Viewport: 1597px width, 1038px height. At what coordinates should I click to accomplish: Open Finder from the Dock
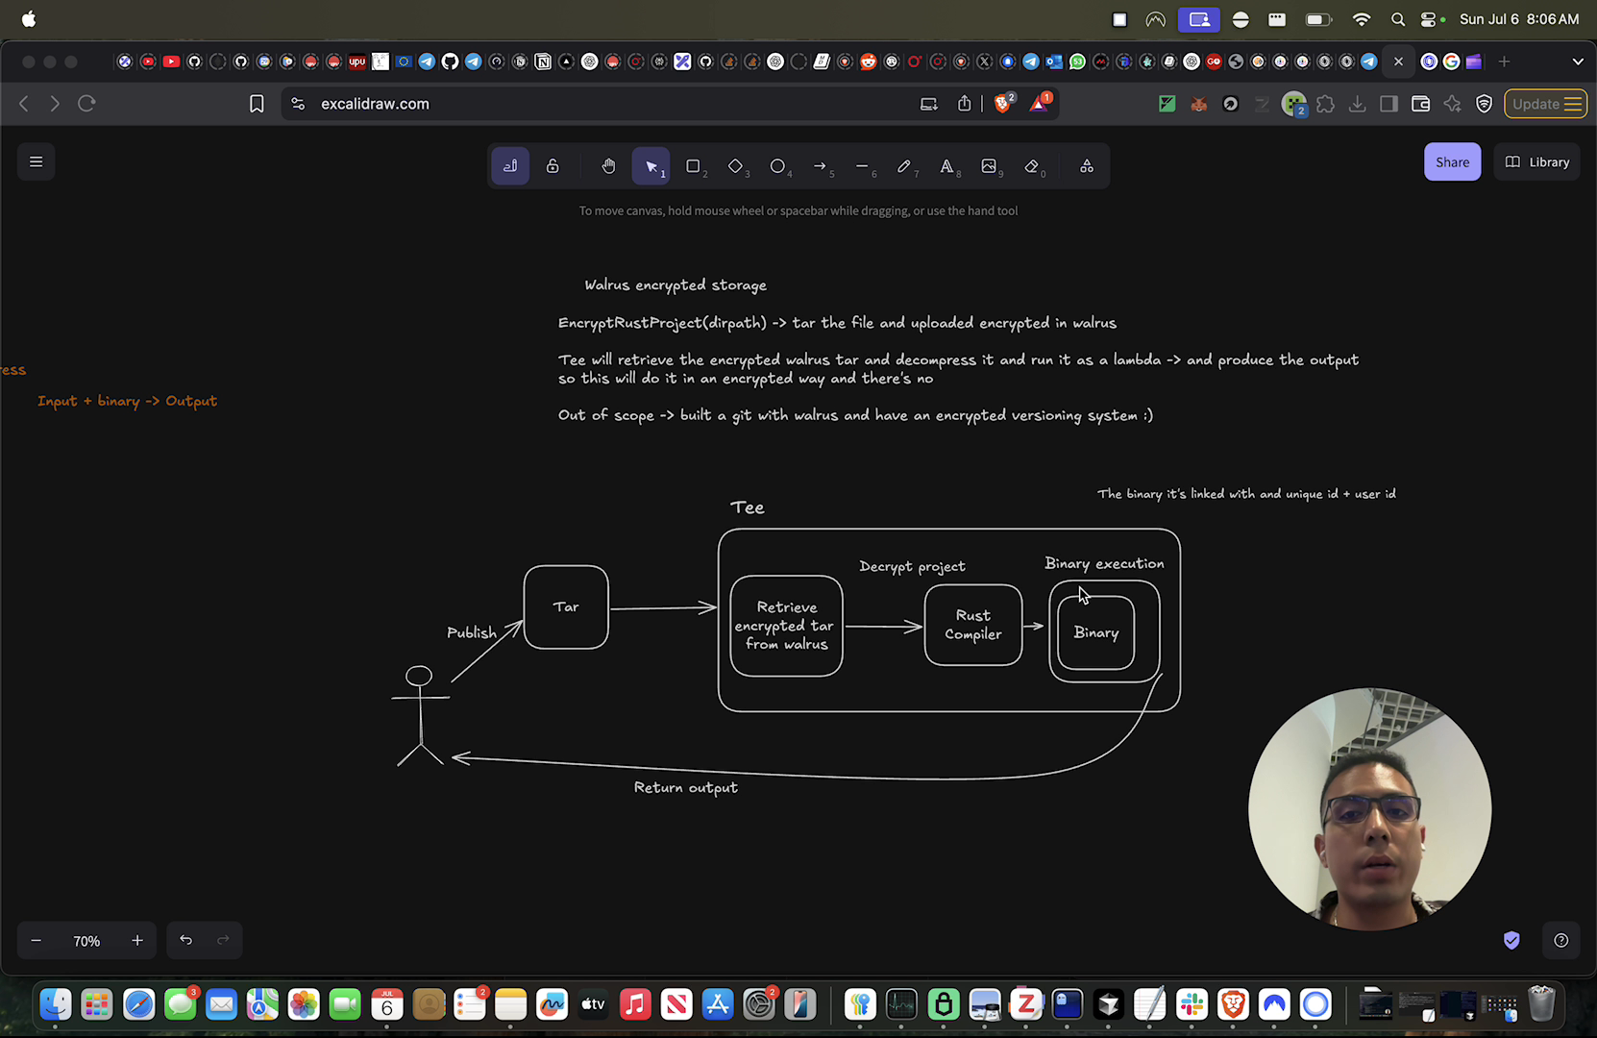click(x=56, y=1004)
